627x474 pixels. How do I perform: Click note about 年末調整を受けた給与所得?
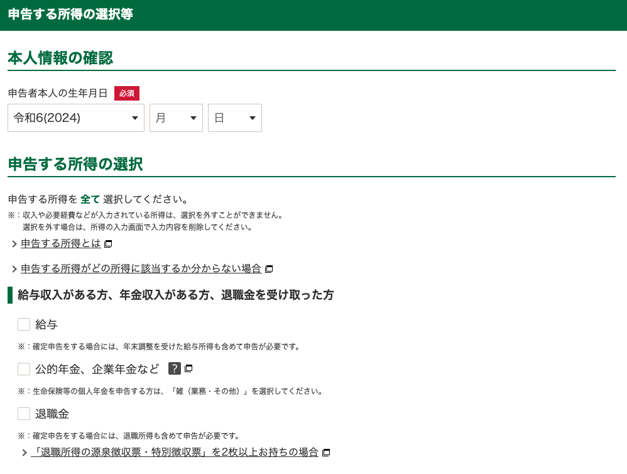point(159,346)
